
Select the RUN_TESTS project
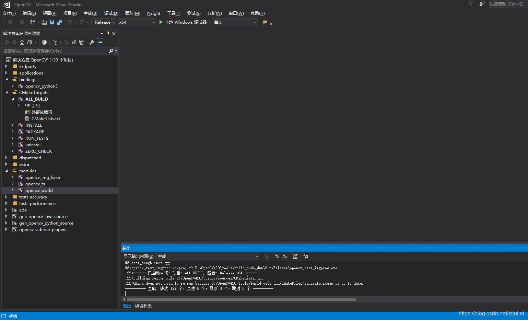tap(37, 138)
